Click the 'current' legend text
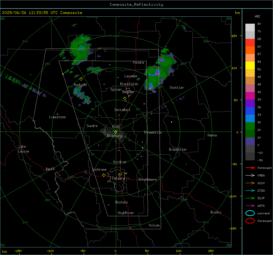The image size is (273, 255). (x=264, y=213)
